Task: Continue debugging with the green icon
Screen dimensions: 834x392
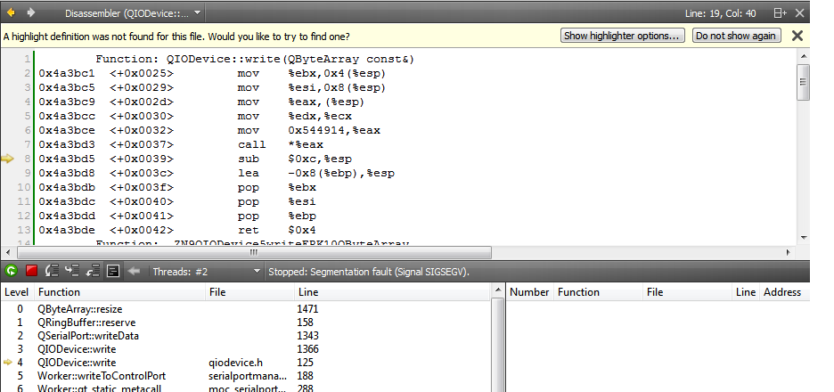Action: tap(12, 271)
